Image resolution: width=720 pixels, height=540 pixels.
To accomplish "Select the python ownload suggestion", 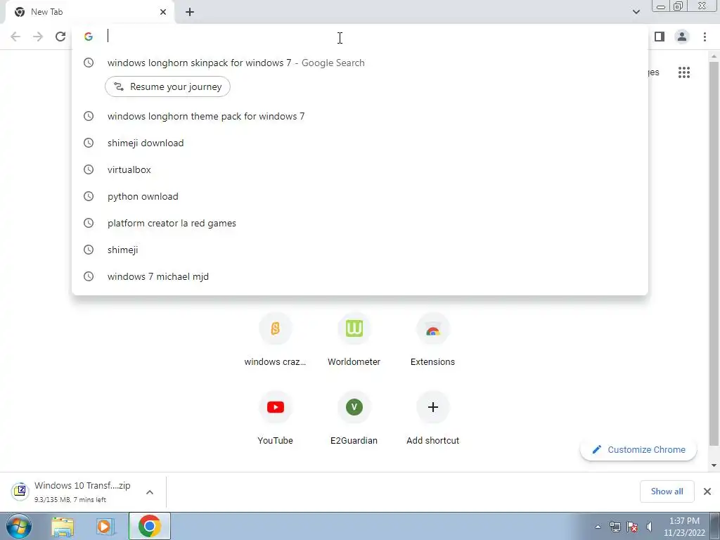I will click(x=360, y=196).
